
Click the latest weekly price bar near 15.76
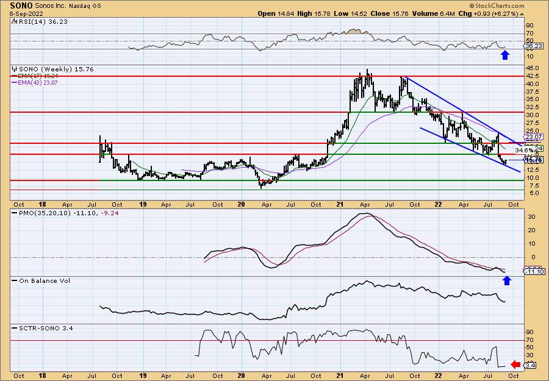506,161
